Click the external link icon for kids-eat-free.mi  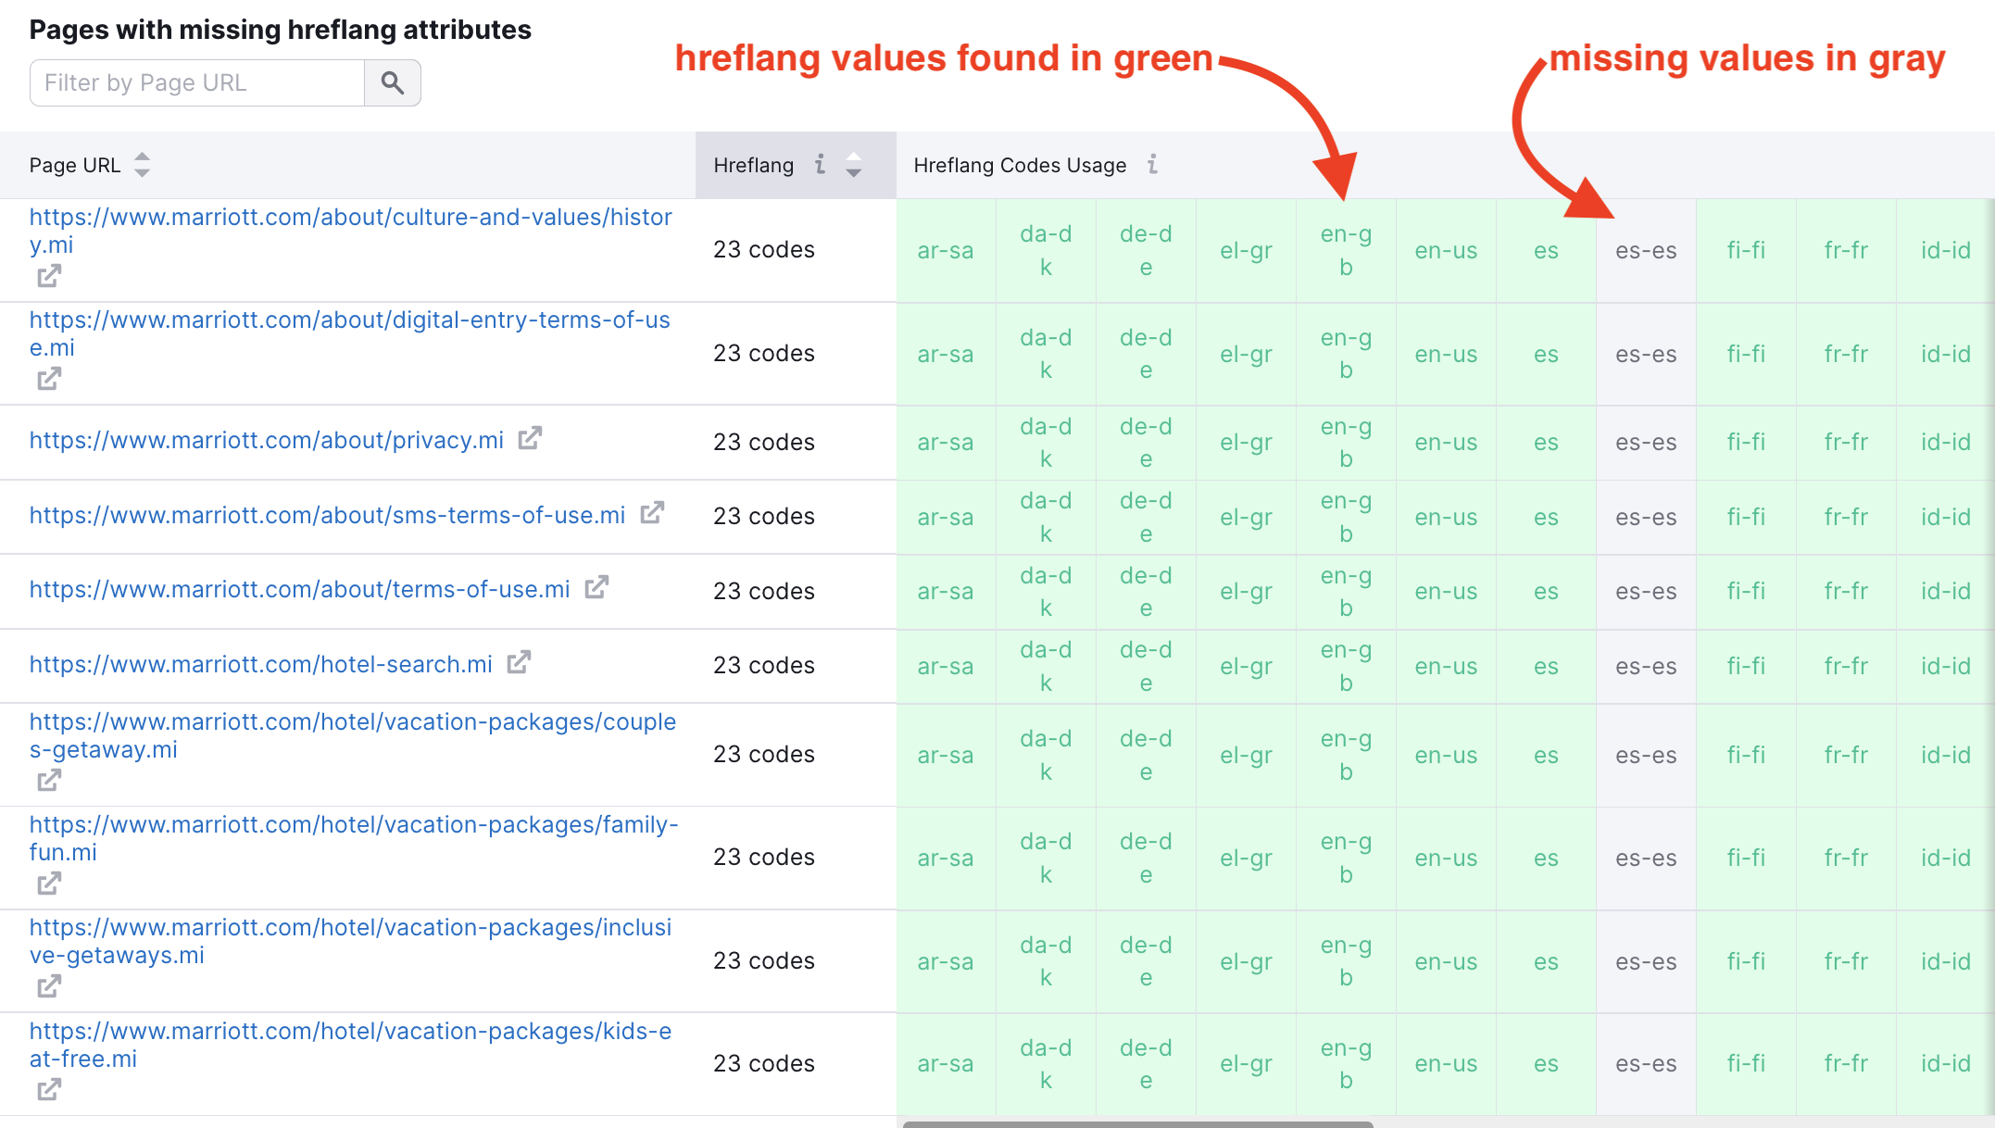click(x=48, y=1090)
